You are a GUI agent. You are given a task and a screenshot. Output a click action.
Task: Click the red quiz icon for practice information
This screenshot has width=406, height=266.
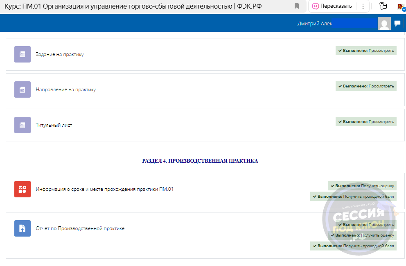(22, 189)
